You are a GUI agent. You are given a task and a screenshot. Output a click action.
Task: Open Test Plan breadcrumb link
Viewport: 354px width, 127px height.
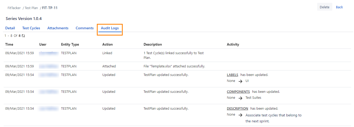[x=31, y=8]
